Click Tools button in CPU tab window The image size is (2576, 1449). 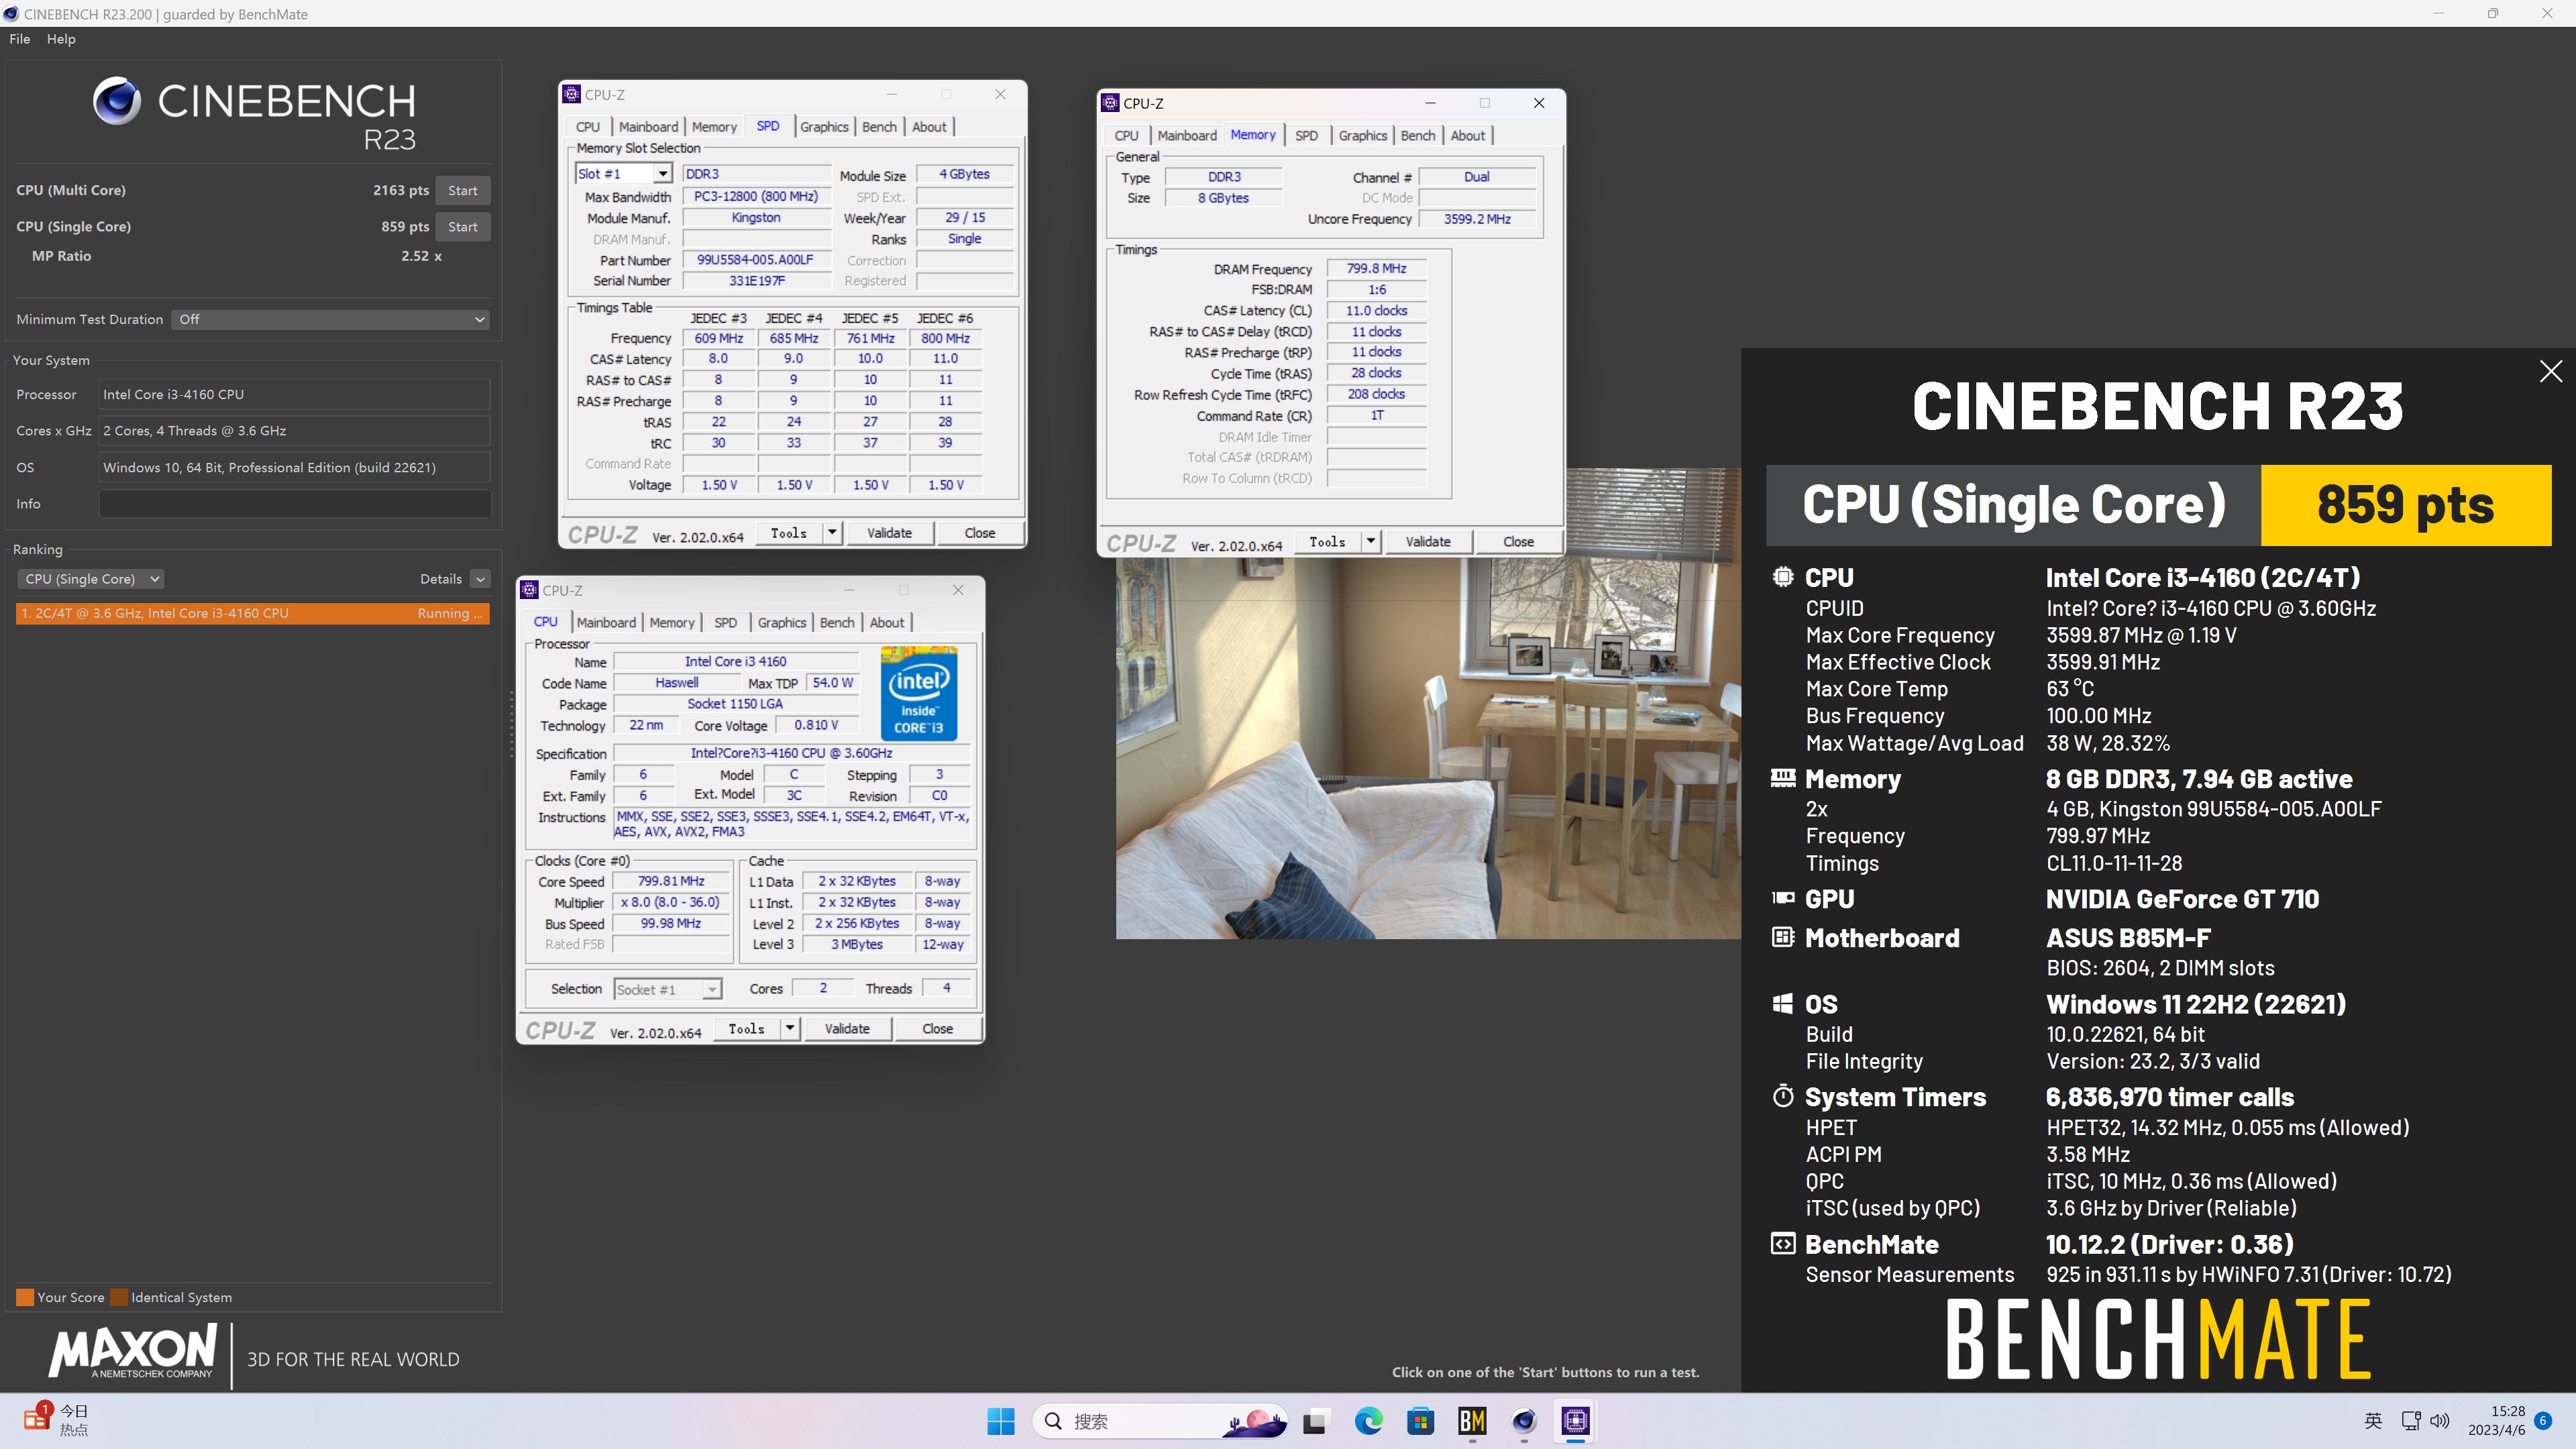click(747, 1029)
